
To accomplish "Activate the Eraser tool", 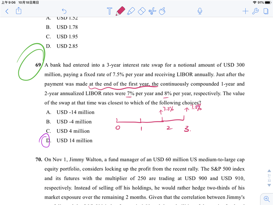I will (x=142, y=11).
